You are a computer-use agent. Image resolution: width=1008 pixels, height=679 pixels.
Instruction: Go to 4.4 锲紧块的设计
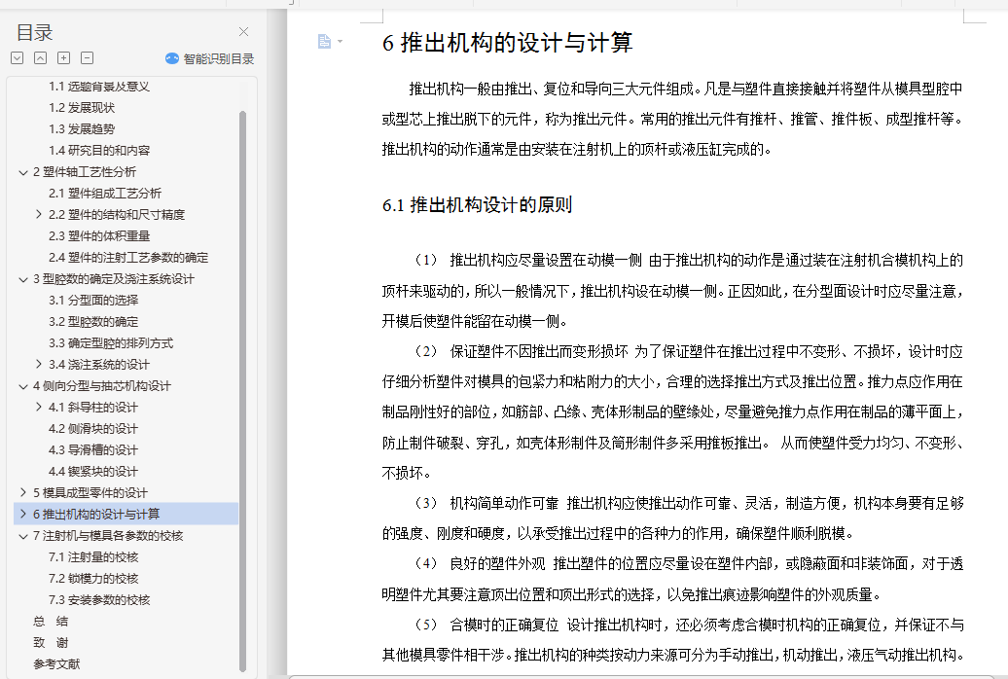pos(93,472)
